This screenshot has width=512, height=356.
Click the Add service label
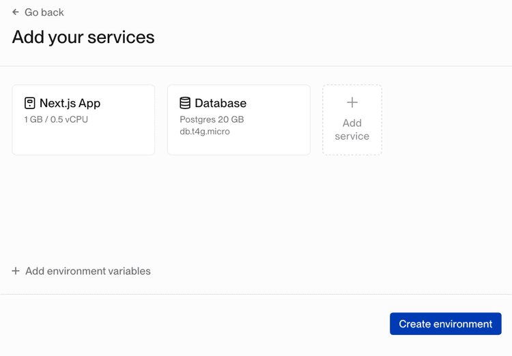pyautogui.click(x=352, y=130)
